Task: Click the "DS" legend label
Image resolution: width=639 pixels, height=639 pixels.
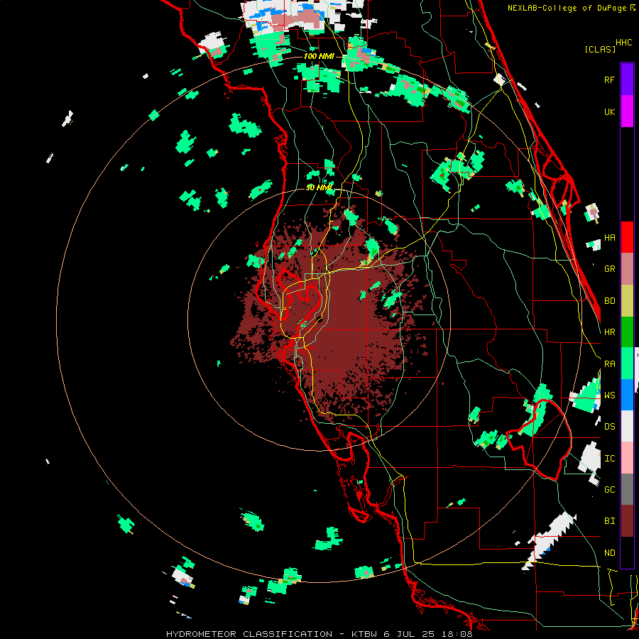Action: 609,427
